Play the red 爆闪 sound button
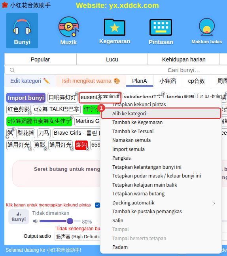The image size is (227, 256). click(x=81, y=145)
